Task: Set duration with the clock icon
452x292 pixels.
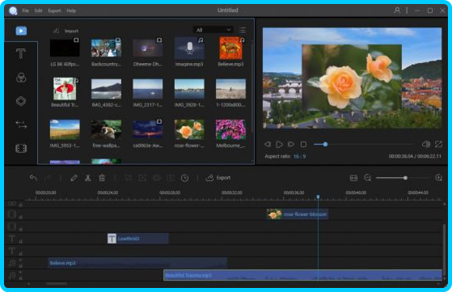Action: click(185, 178)
